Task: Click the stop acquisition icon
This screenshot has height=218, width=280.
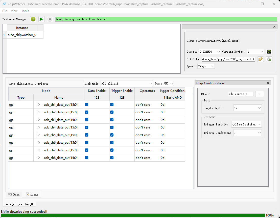Action: (50, 19)
